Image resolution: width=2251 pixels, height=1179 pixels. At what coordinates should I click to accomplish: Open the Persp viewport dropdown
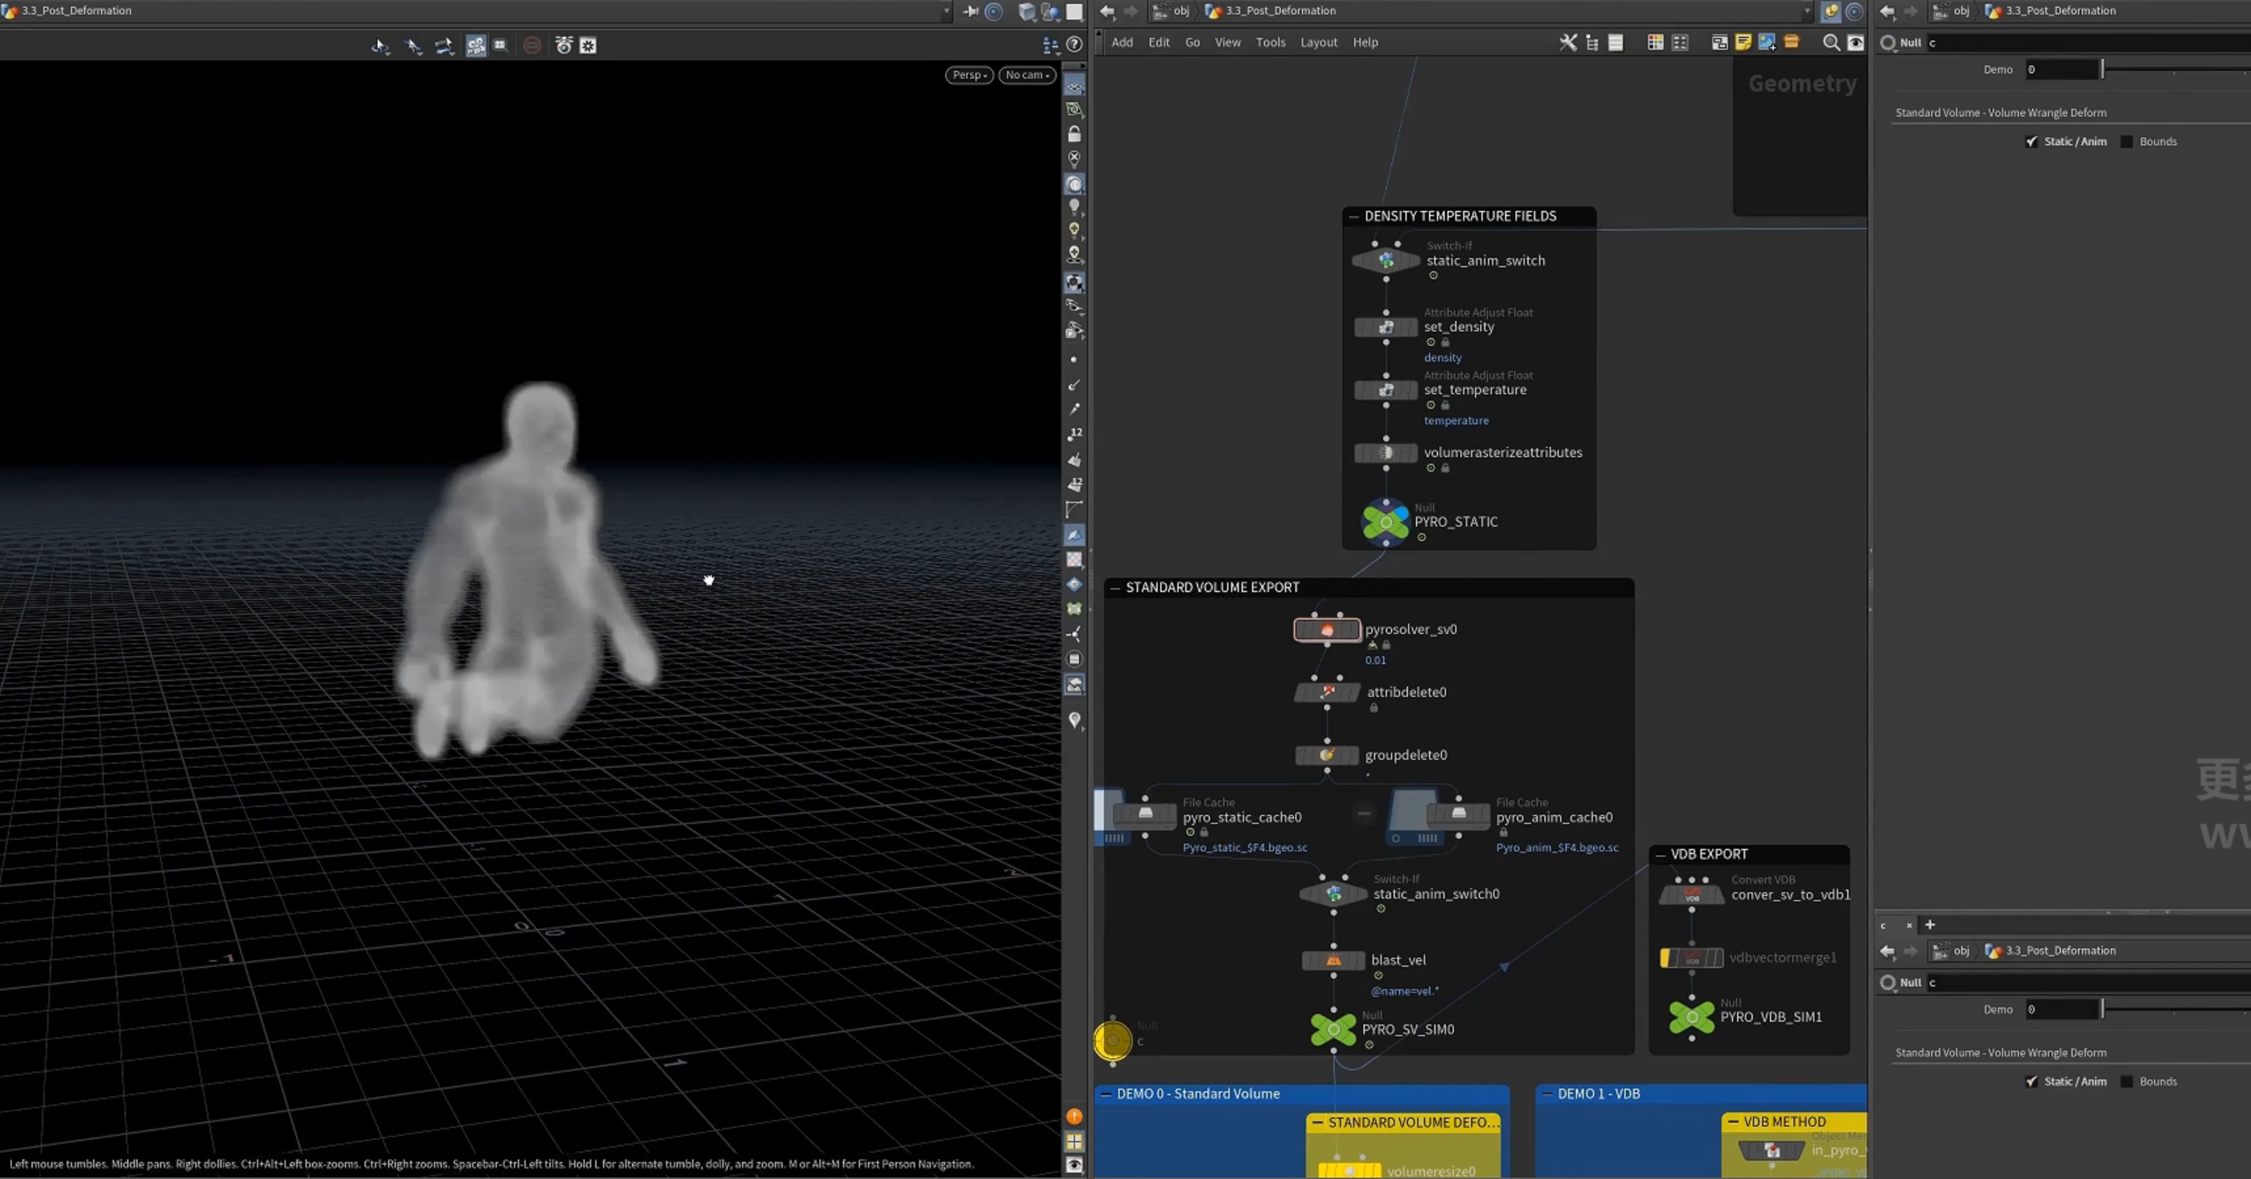(969, 75)
